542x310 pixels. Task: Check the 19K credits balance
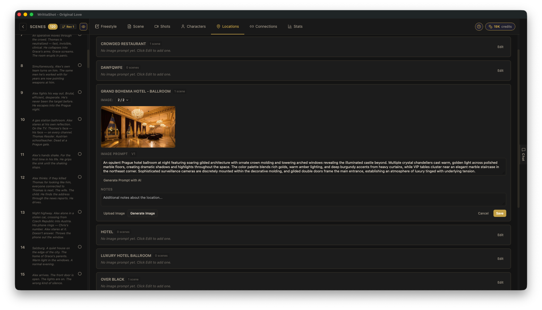coord(500,26)
